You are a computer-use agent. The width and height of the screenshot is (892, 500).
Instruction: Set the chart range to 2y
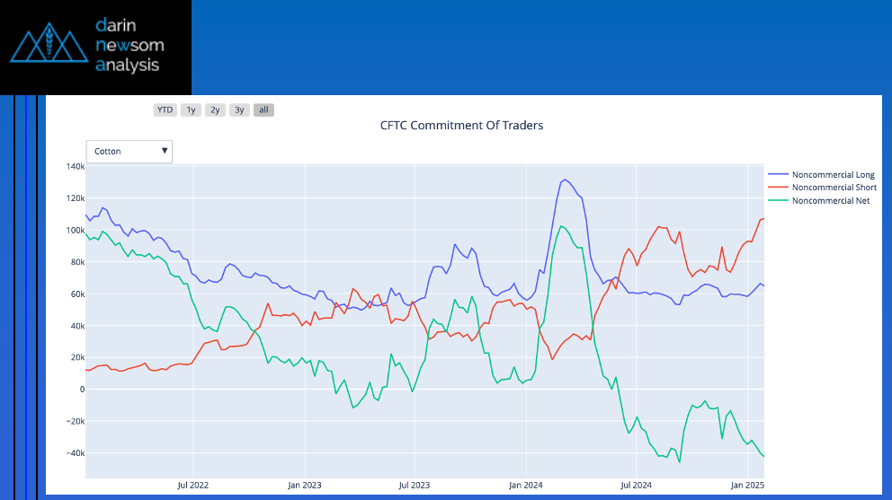coord(214,110)
